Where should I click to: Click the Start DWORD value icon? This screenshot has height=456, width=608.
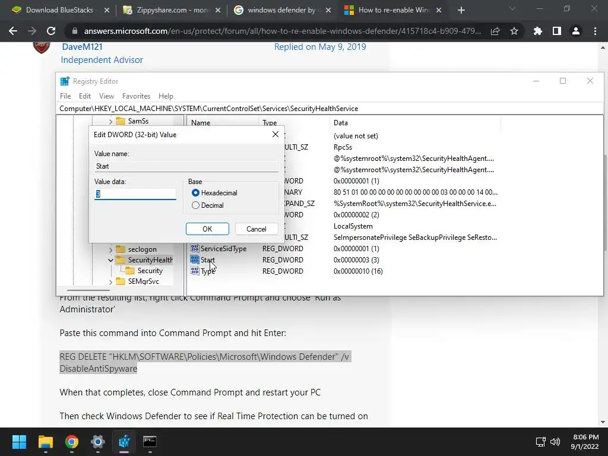195,260
